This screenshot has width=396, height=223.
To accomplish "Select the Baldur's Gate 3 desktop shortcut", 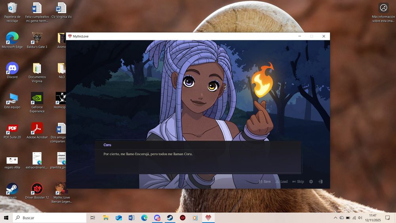I will (x=37, y=40).
